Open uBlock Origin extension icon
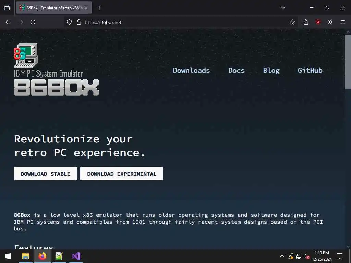The image size is (351, 263). point(318,22)
